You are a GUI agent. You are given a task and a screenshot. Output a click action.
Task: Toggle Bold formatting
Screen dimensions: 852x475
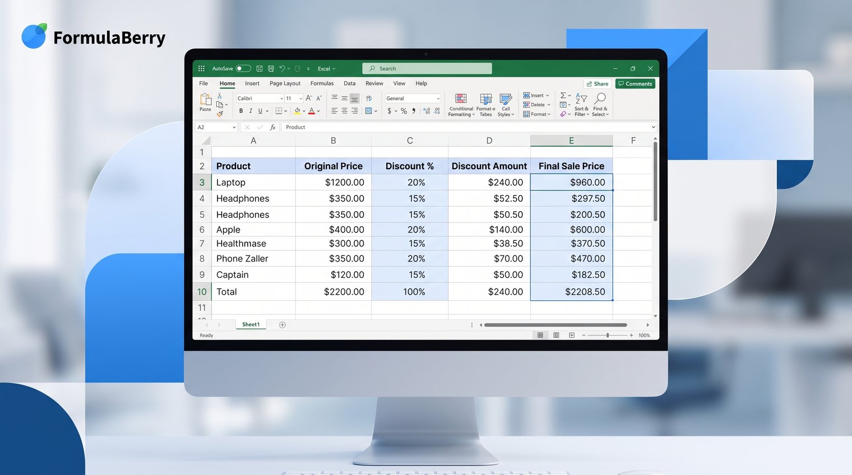pyautogui.click(x=241, y=111)
